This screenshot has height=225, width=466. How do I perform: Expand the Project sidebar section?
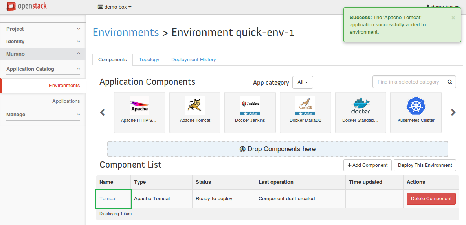pos(43,29)
